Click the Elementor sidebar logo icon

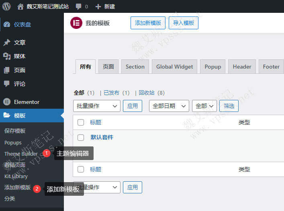coord(7,102)
